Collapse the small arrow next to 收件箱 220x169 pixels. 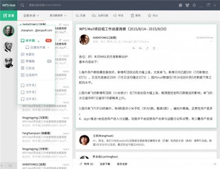click(39, 41)
